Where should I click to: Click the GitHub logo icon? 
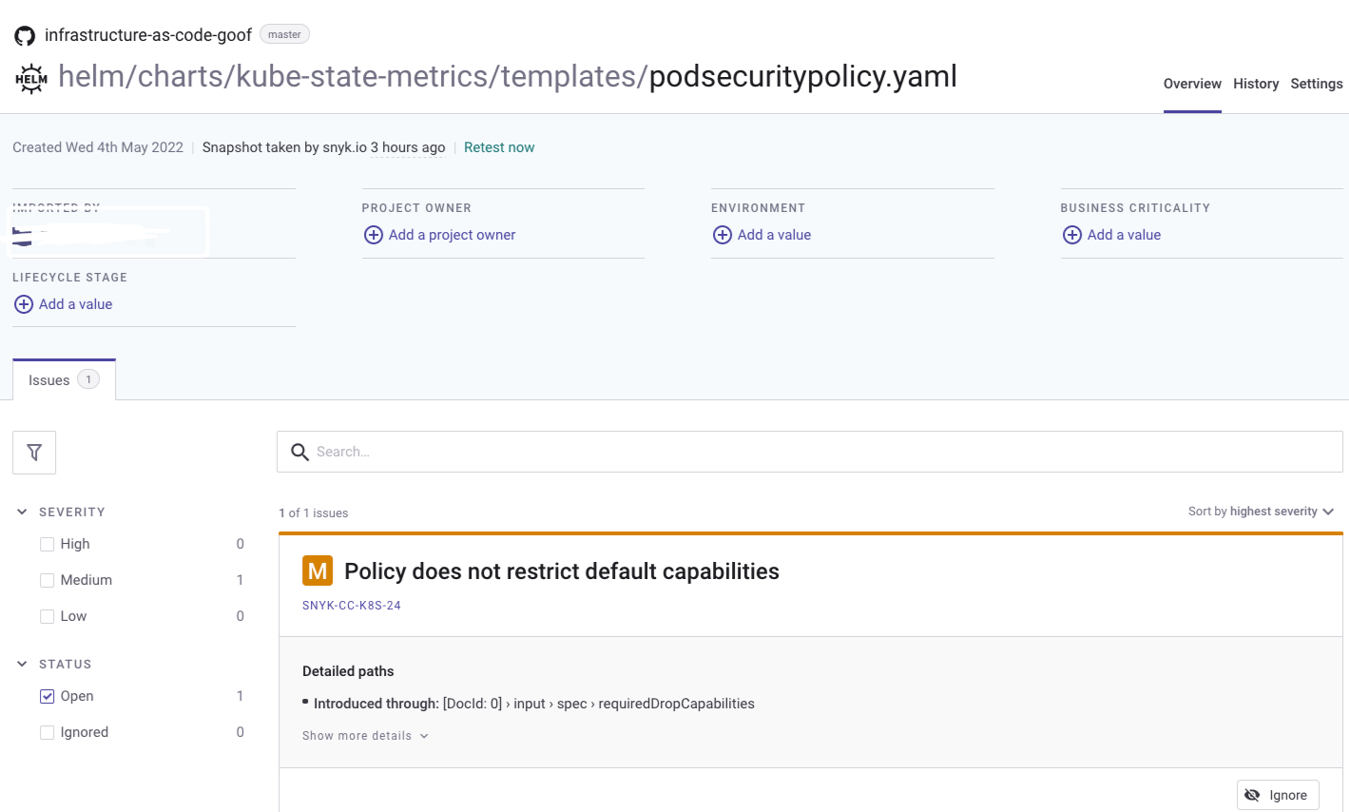pos(25,36)
